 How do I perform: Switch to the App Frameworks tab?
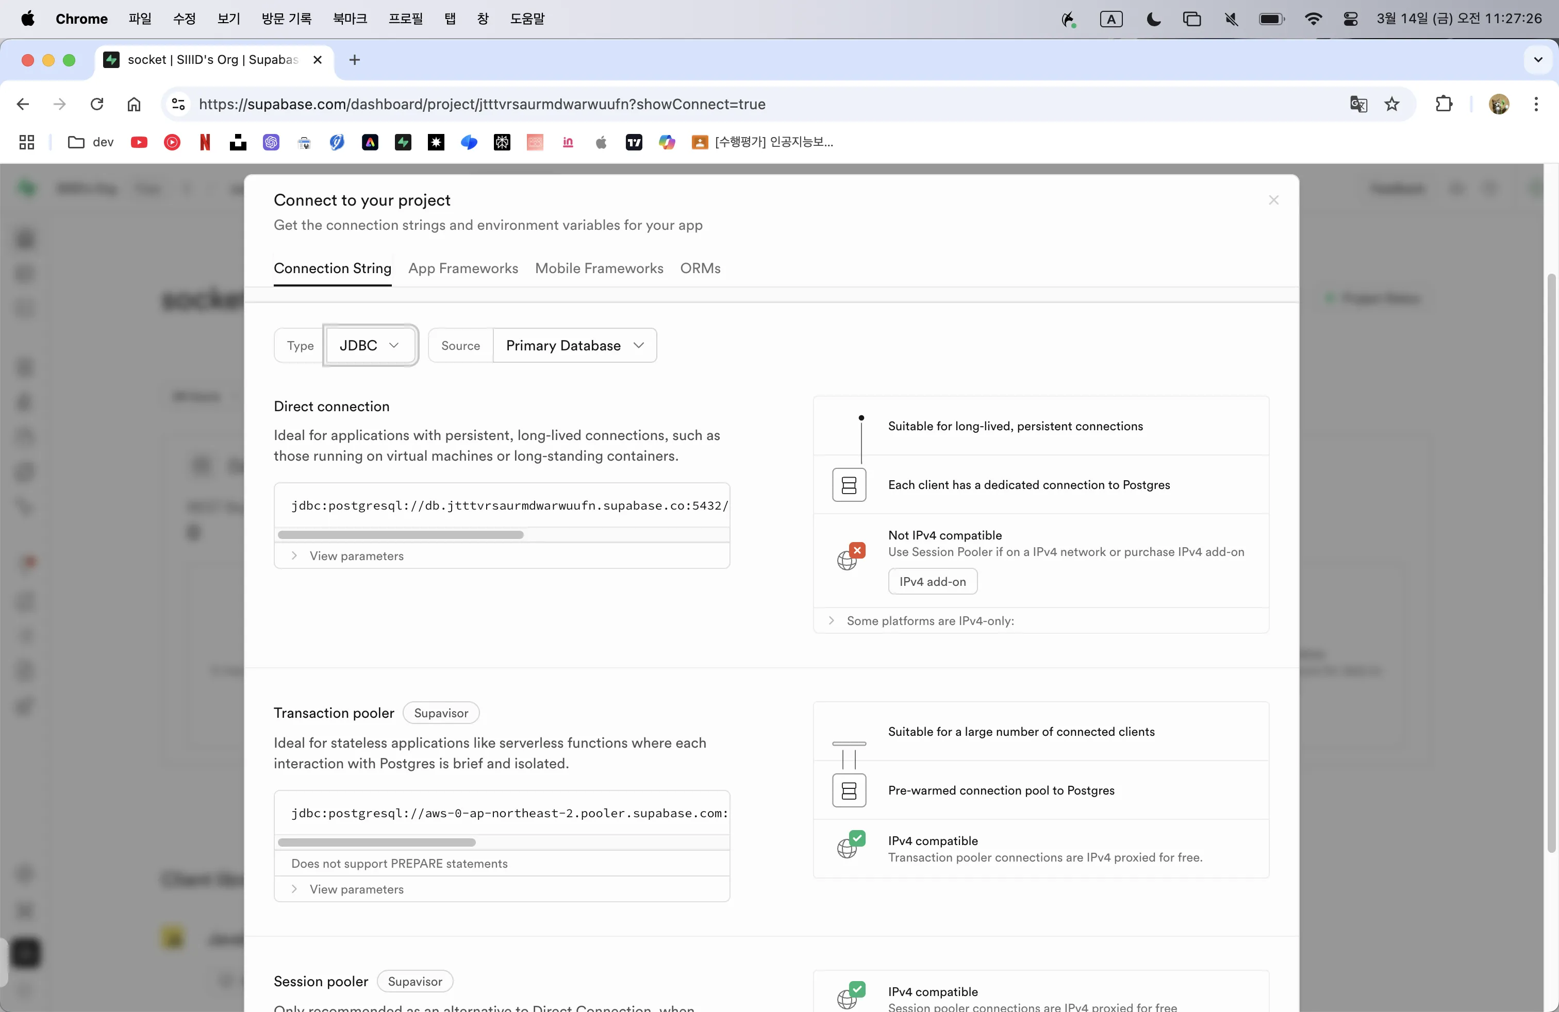click(x=462, y=268)
